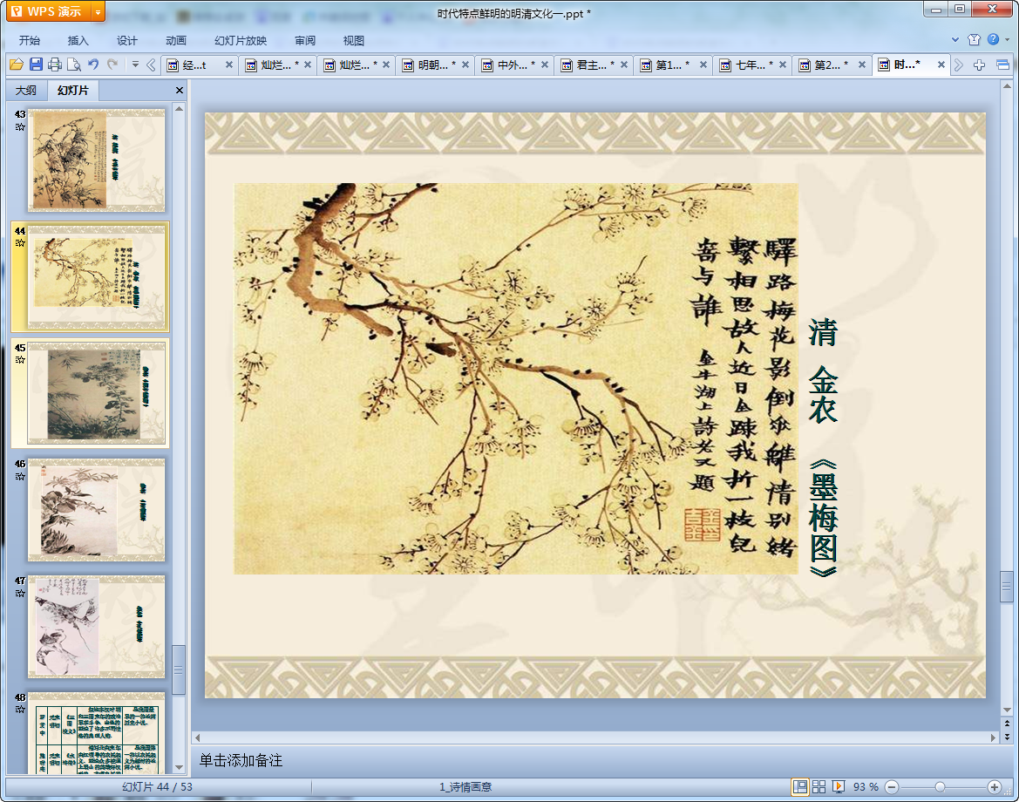
Task: Zoom out with the minus button
Action: click(x=893, y=787)
